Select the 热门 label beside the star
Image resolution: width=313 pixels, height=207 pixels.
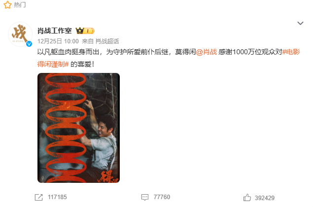pos(20,4)
